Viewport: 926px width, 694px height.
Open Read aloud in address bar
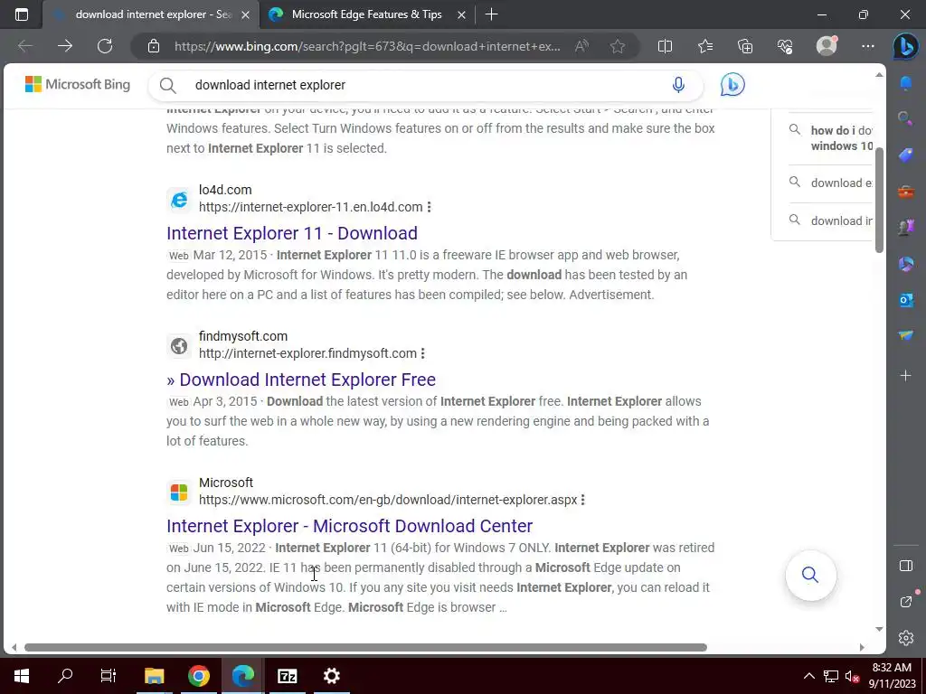point(581,46)
